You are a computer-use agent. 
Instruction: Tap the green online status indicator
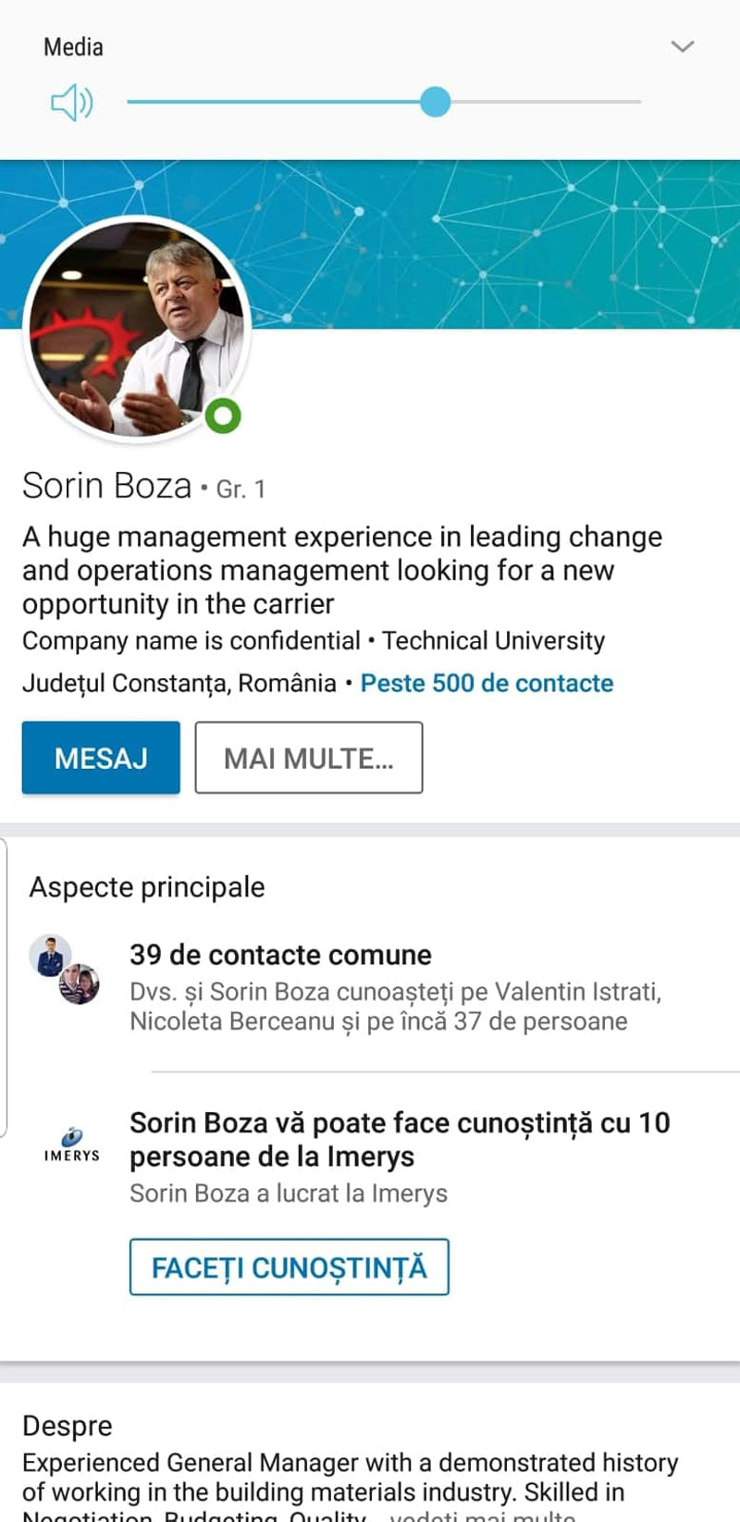coord(223,416)
